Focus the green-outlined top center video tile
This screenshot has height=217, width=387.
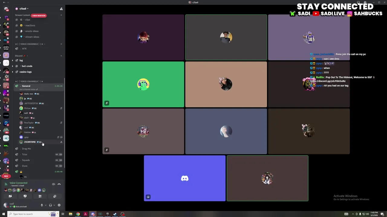coord(226,37)
